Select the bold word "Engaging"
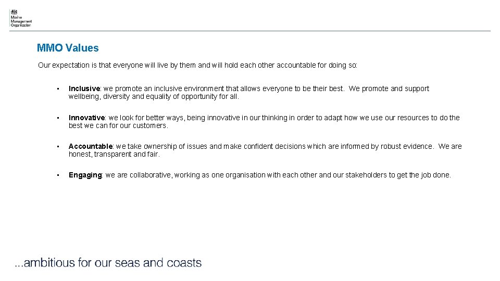 tap(85, 175)
